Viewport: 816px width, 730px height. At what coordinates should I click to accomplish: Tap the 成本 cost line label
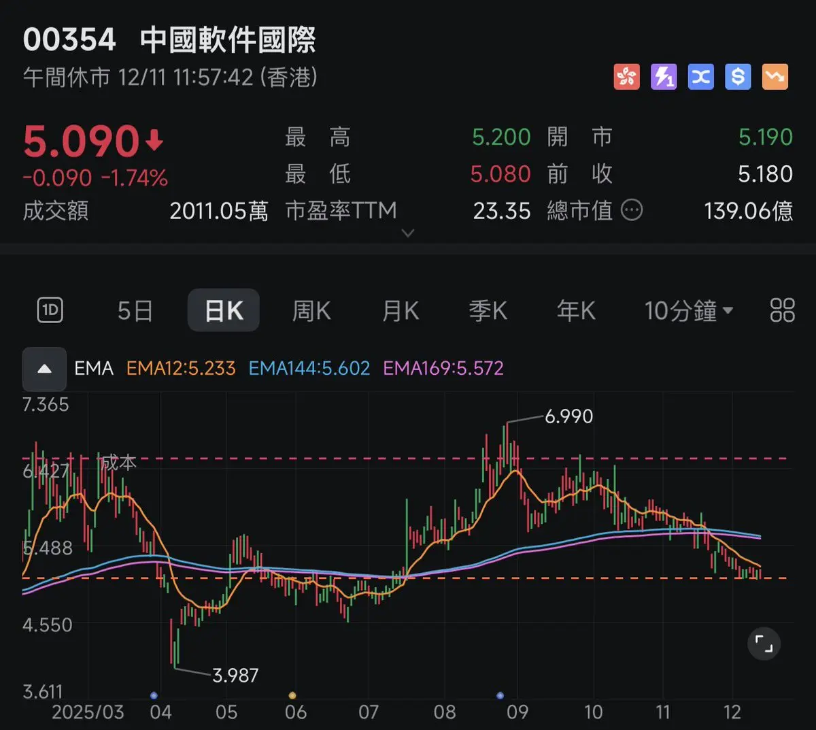tap(119, 463)
